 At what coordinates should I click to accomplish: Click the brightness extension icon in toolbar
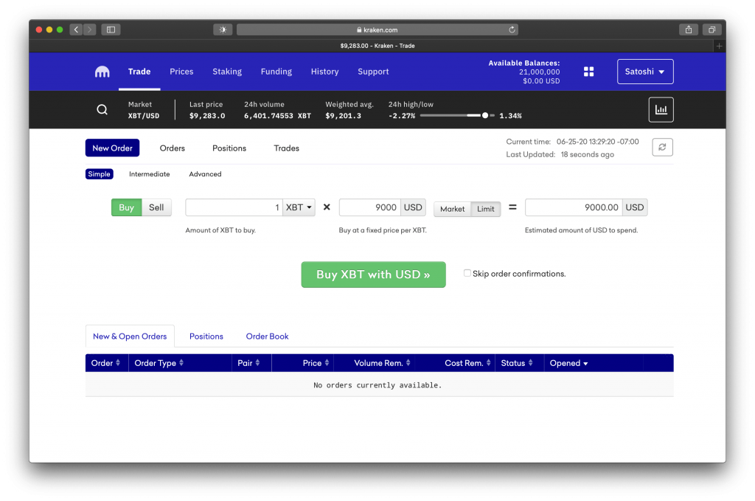point(223,30)
